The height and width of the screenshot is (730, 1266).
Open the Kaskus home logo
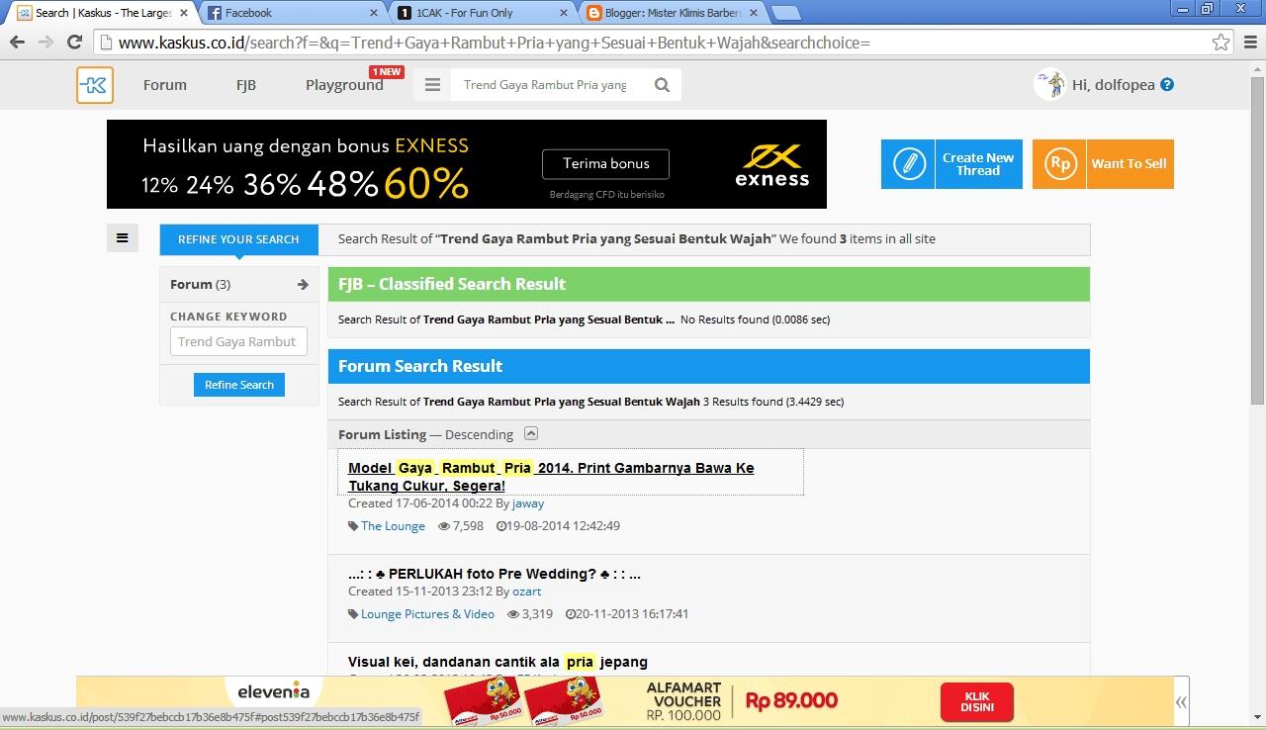coord(95,85)
